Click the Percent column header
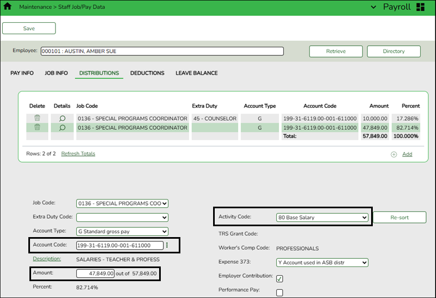436x298 pixels. click(x=411, y=105)
